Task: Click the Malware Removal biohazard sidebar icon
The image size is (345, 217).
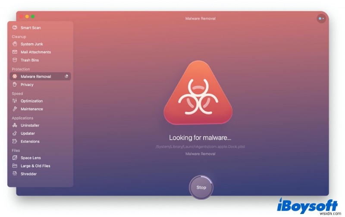Action: pos(15,77)
